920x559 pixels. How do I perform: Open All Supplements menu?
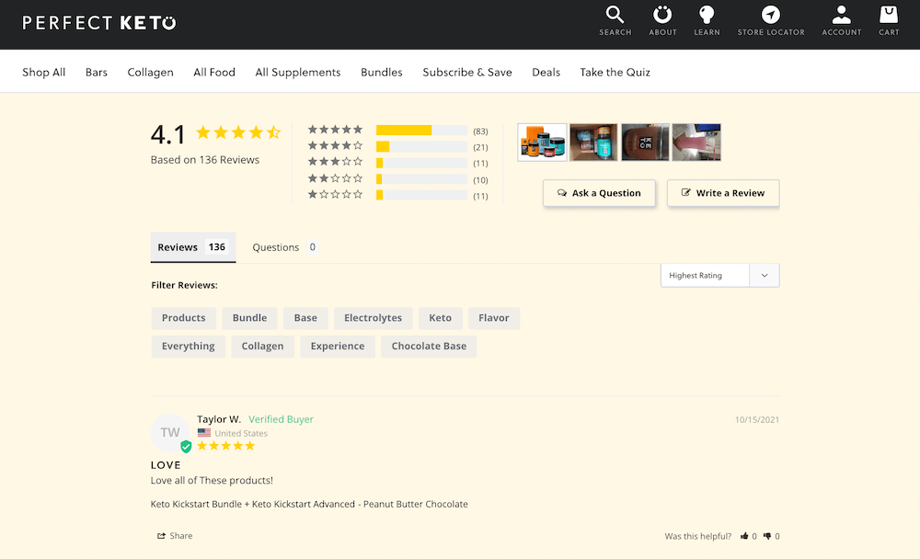297,72
